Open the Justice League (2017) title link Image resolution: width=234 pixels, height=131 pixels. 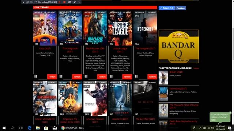pyautogui.click(x=120, y=50)
